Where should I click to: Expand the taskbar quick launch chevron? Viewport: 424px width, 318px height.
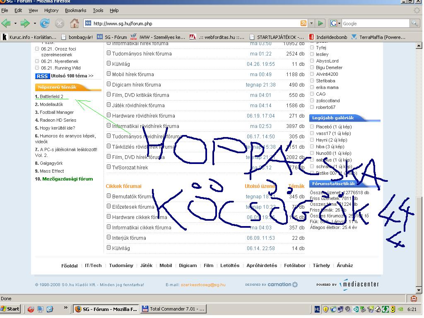65,308
